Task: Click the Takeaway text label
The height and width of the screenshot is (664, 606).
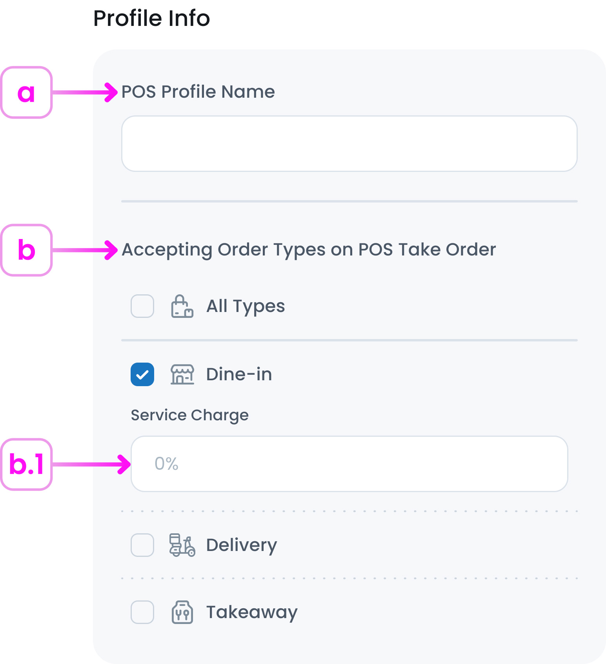Action: click(x=251, y=612)
